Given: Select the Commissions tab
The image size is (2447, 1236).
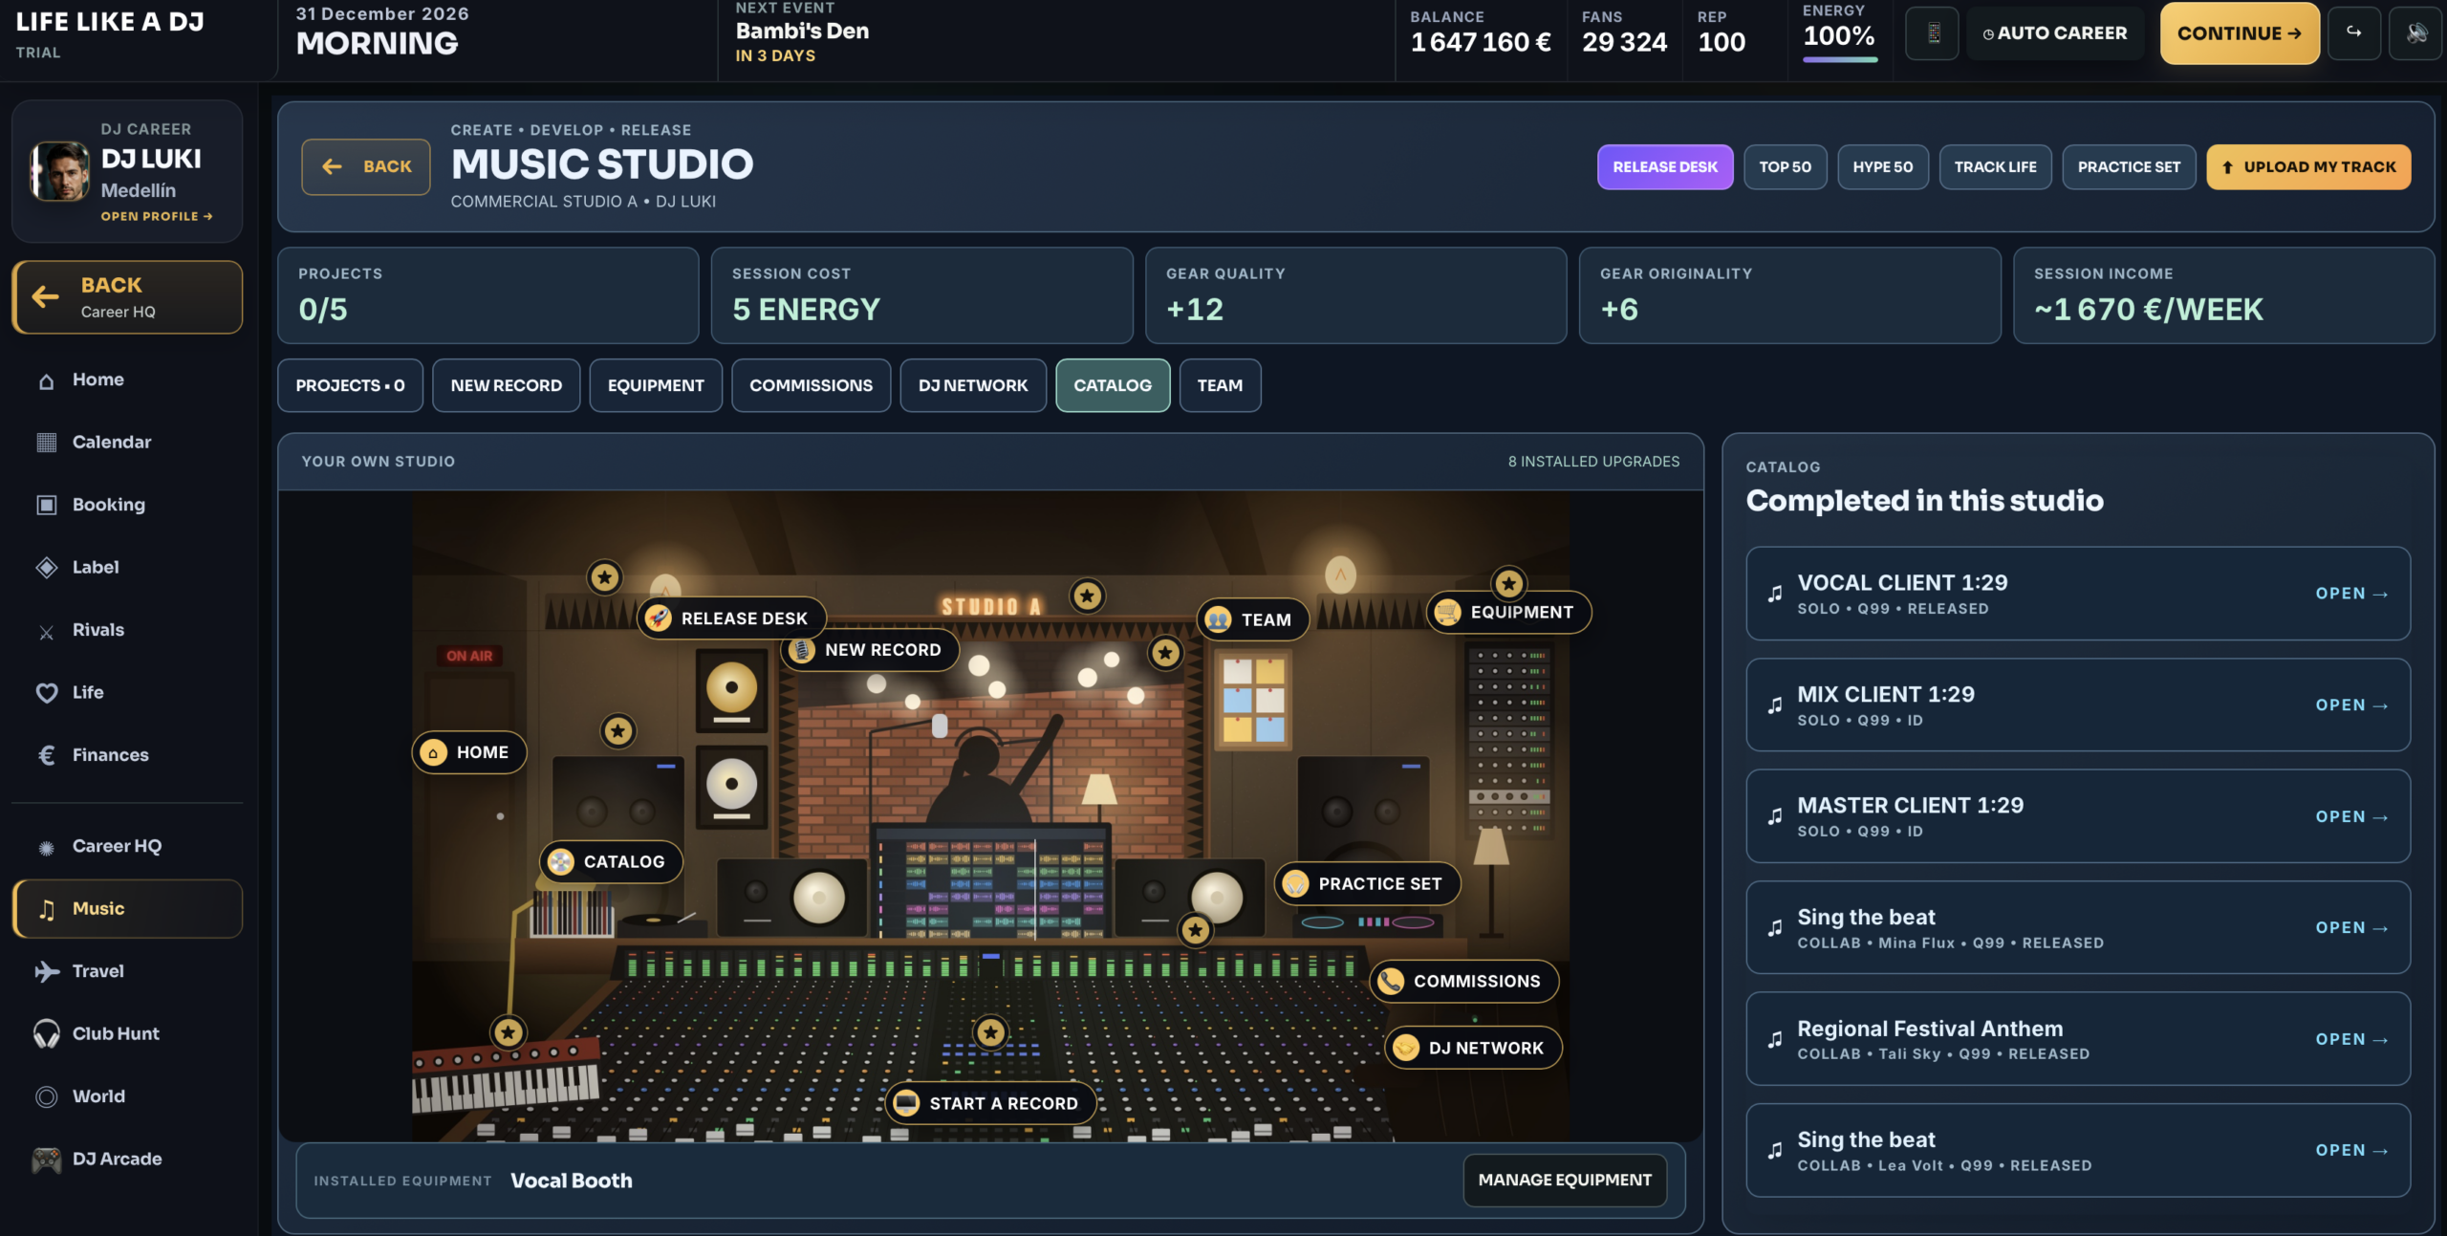Looking at the screenshot, I should tap(811, 385).
